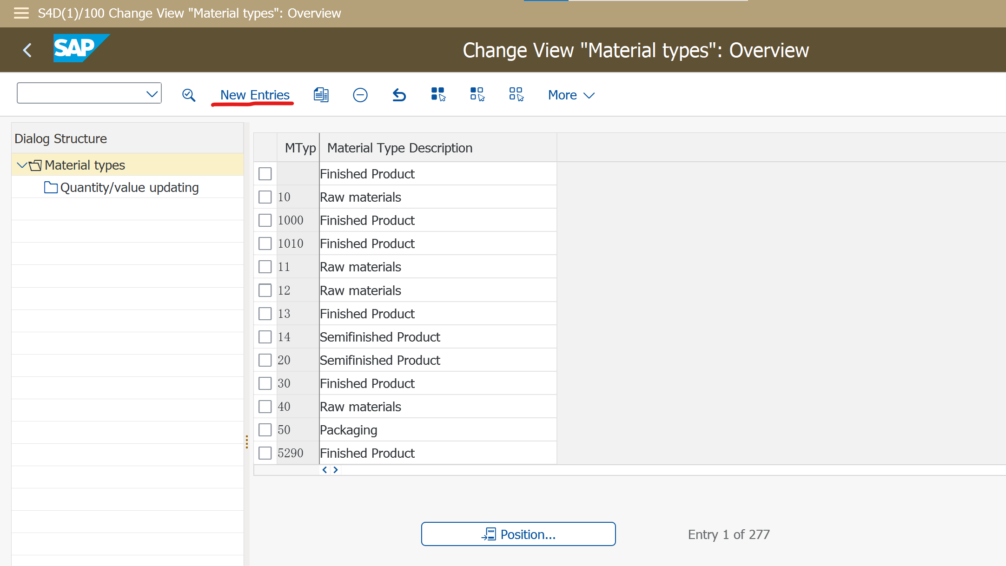Click the Deselect All icon
The width and height of the screenshot is (1006, 566).
click(x=516, y=94)
